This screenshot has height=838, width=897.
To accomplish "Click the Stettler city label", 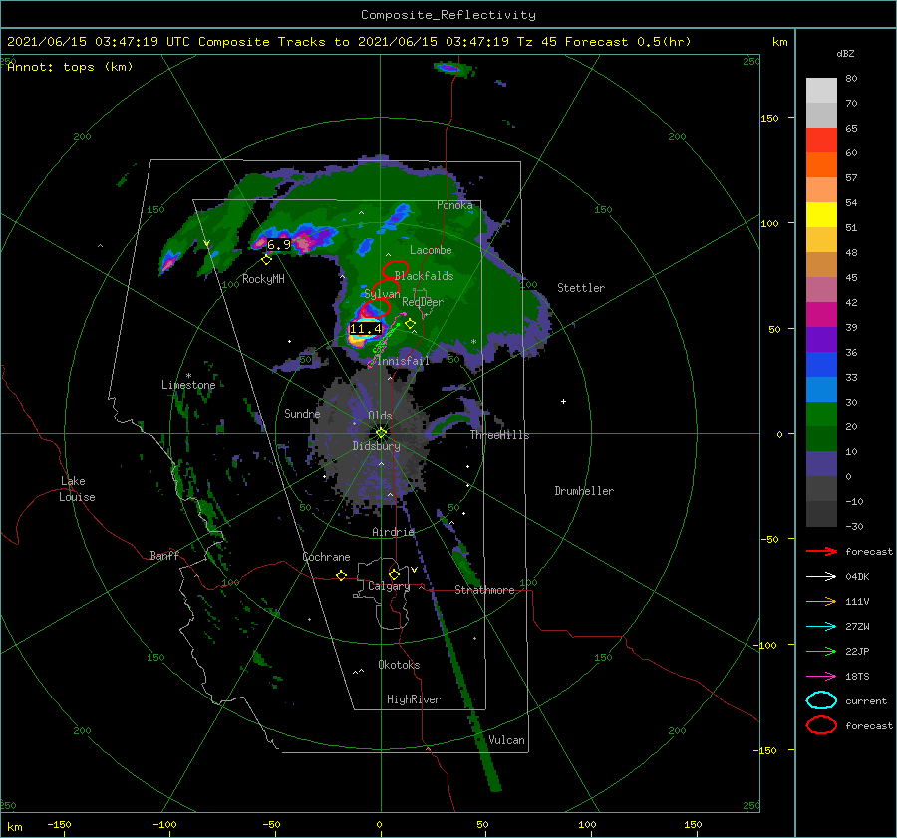I will click(x=581, y=288).
